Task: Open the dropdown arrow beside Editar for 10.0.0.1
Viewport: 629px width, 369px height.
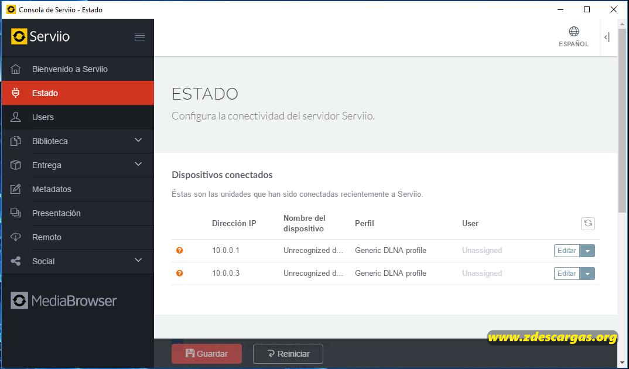Action: pyautogui.click(x=587, y=251)
